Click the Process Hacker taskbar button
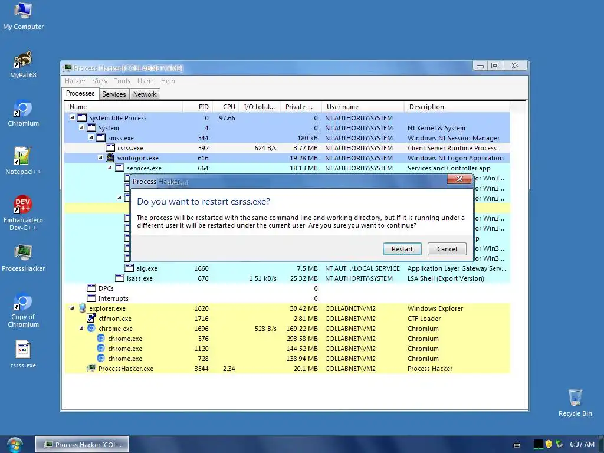 [x=82, y=445]
